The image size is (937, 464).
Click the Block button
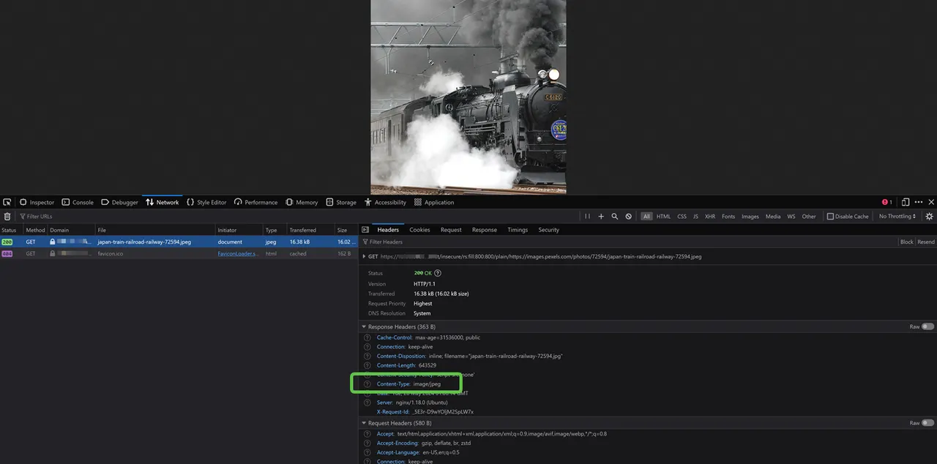click(x=906, y=242)
